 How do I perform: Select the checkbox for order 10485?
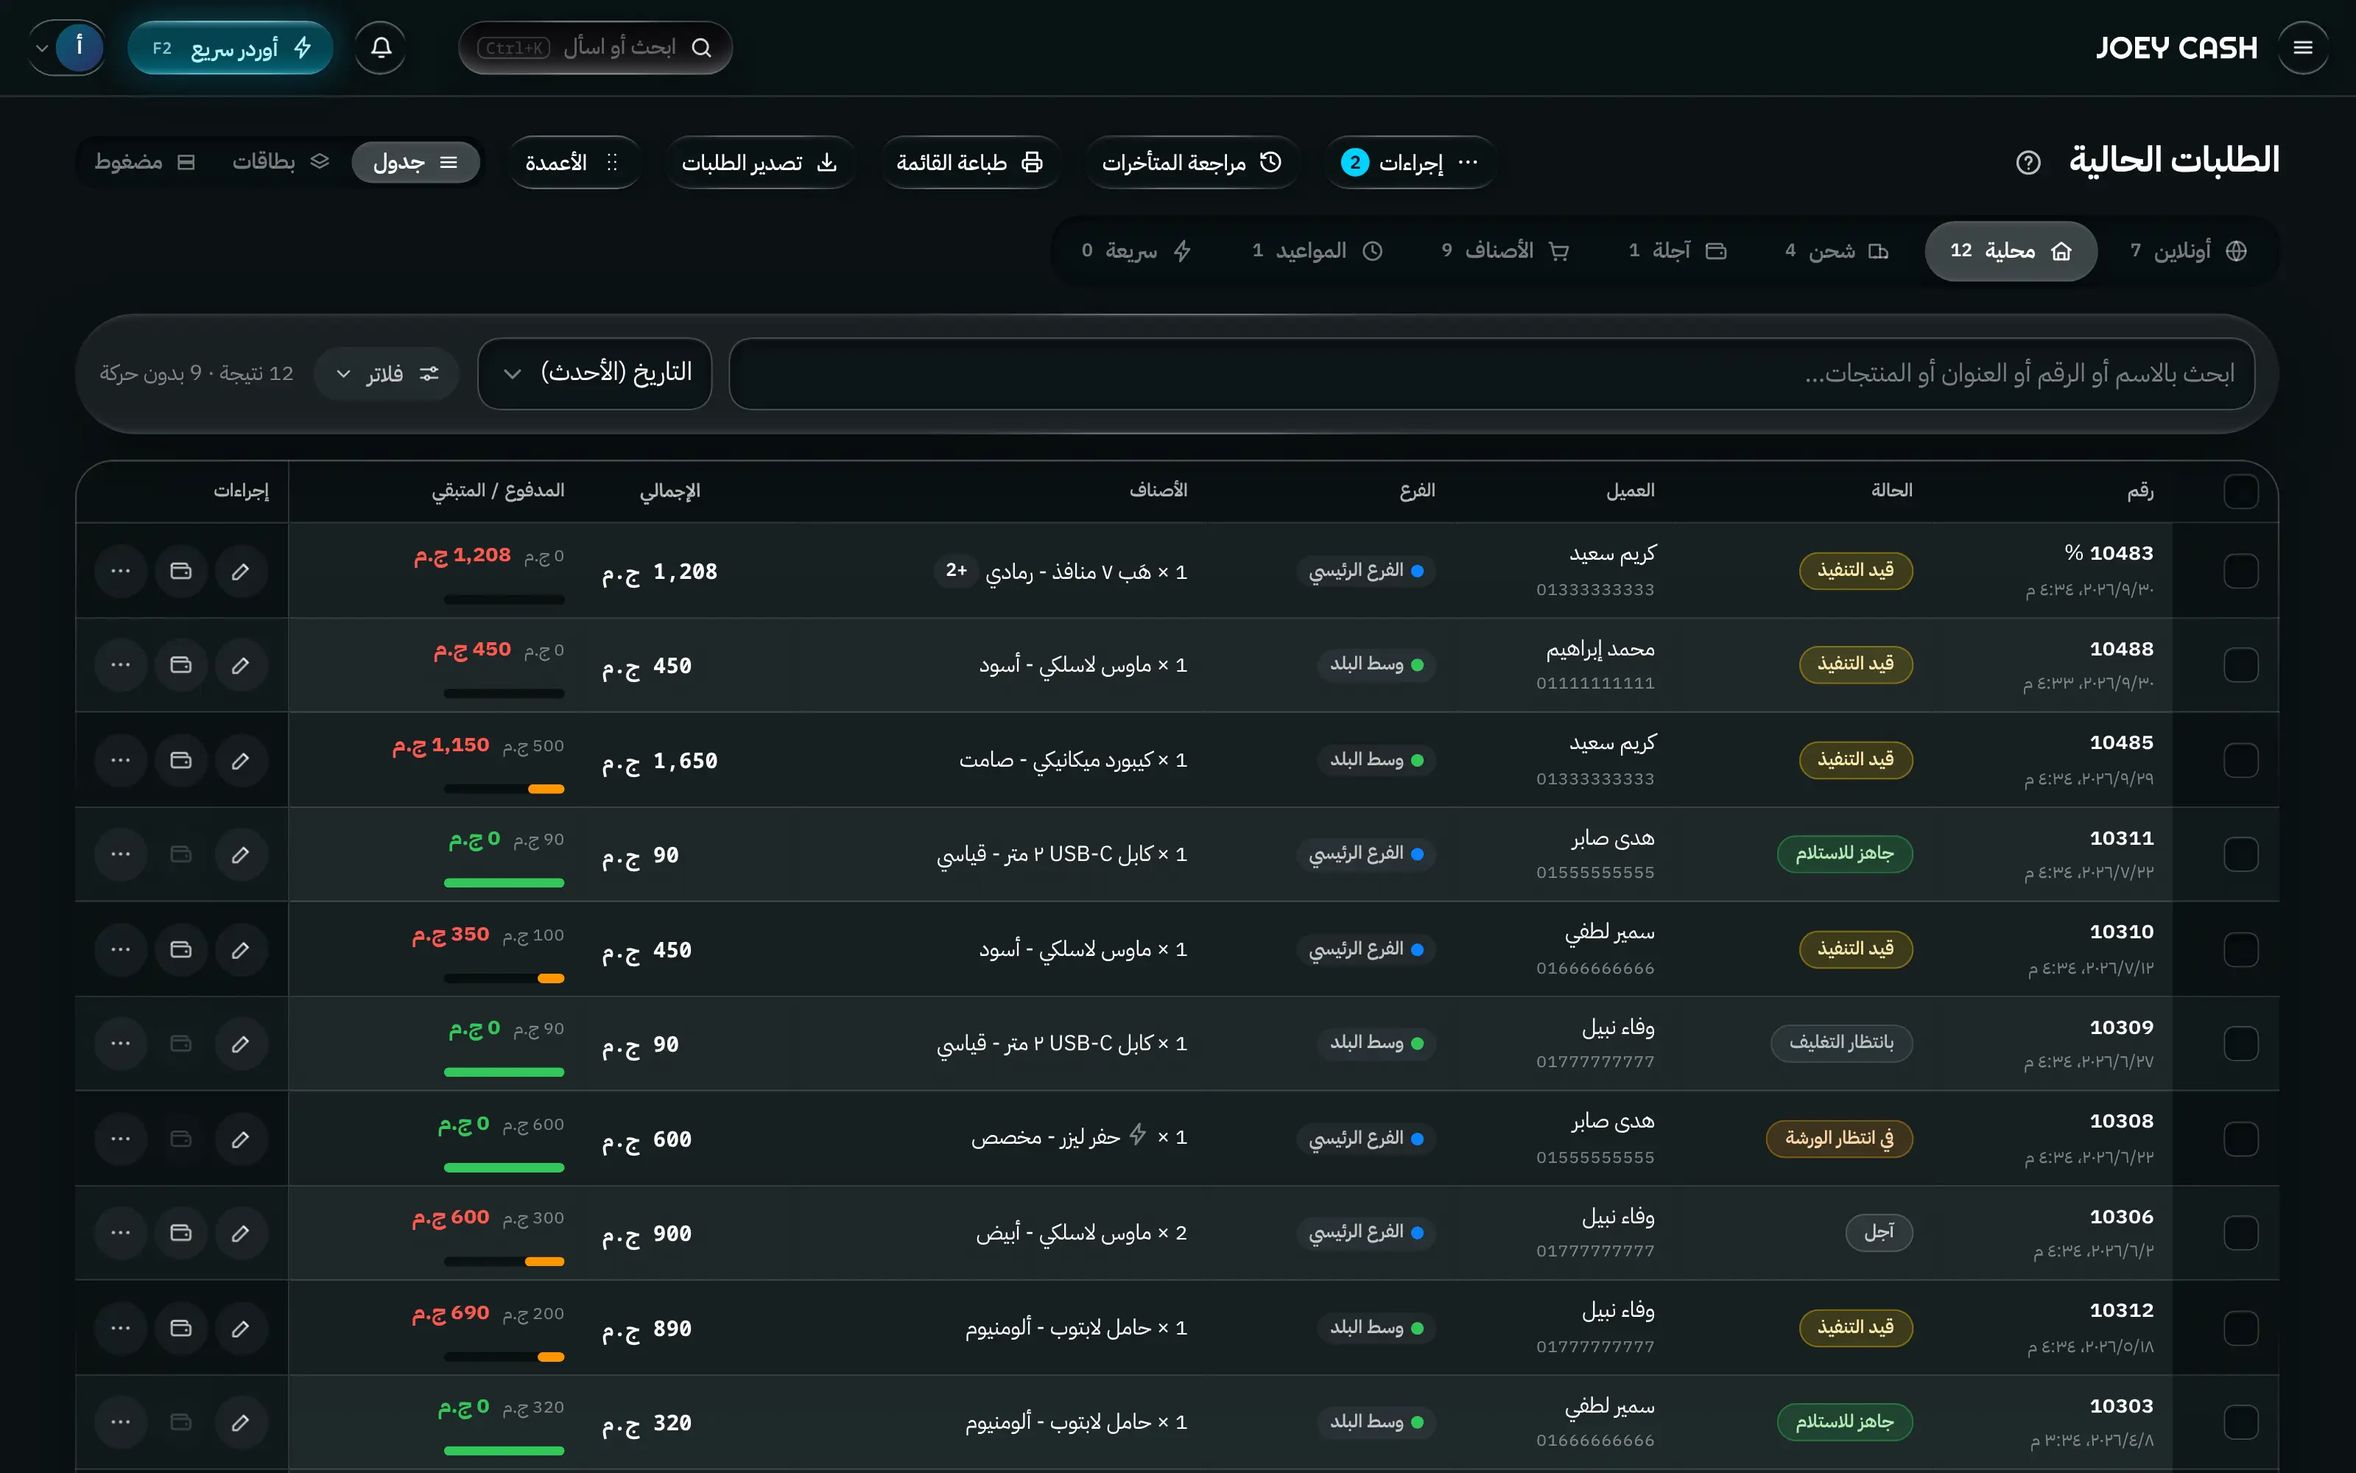point(2241,760)
